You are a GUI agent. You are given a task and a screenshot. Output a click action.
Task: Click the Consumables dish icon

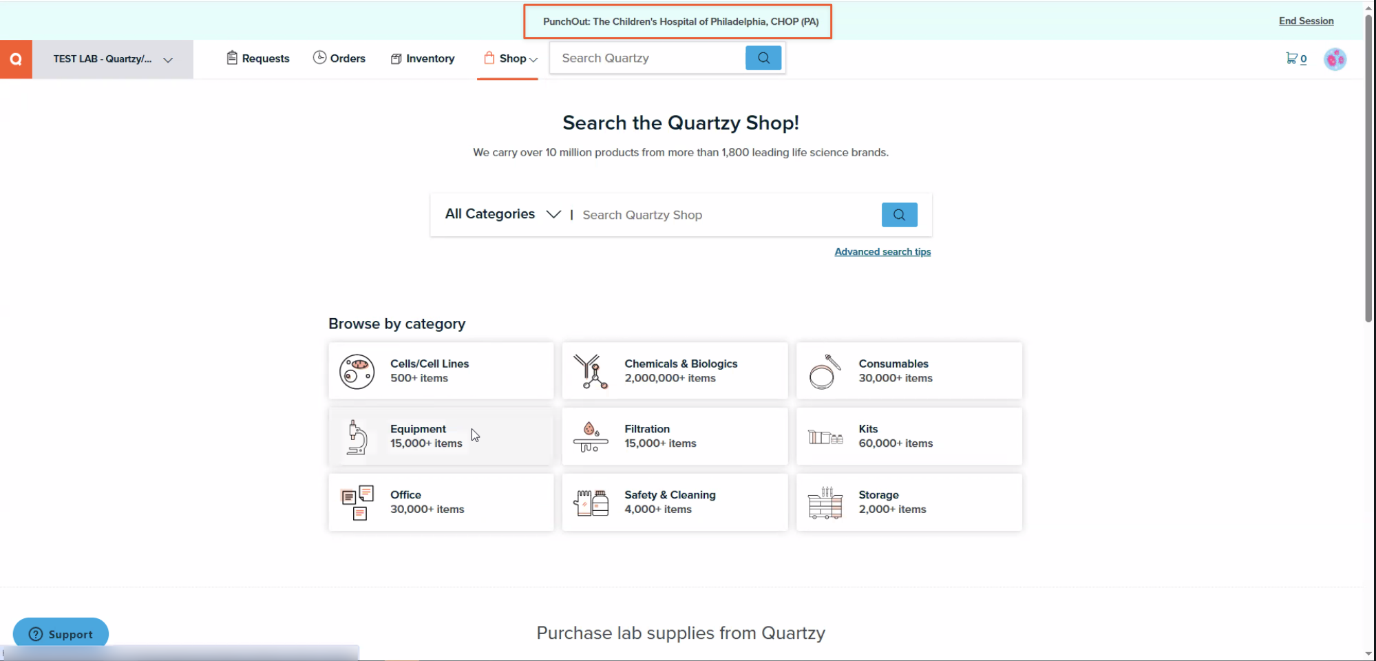825,372
